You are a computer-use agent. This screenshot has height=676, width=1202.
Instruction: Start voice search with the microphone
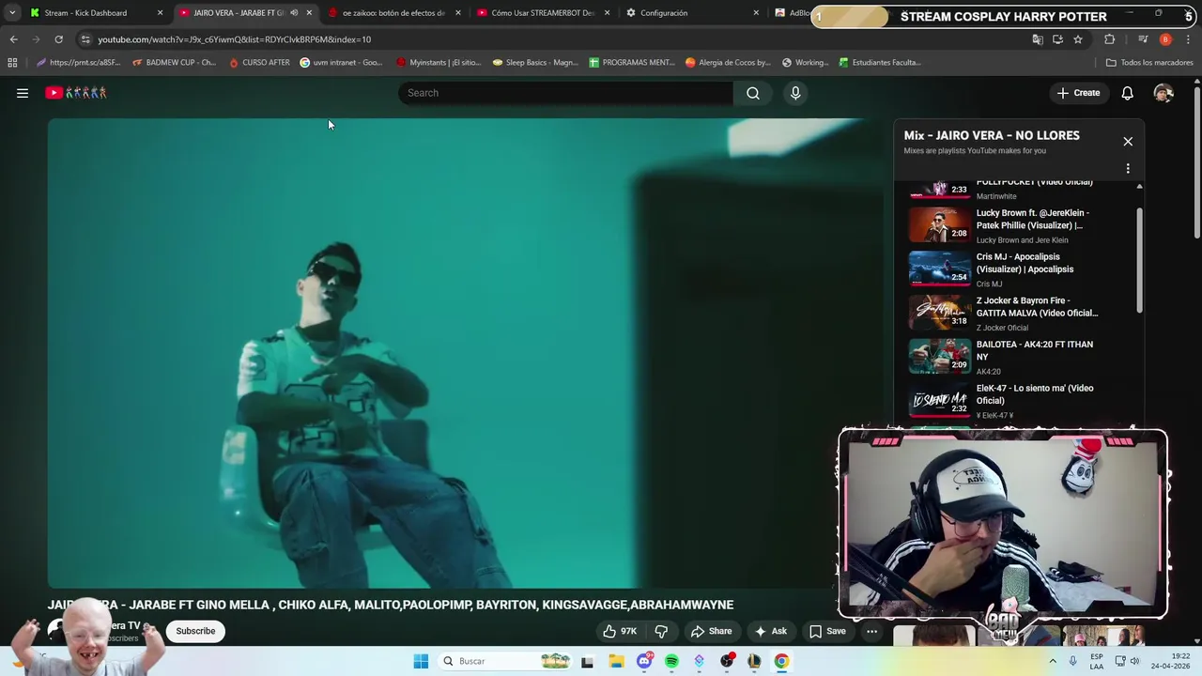point(795,93)
